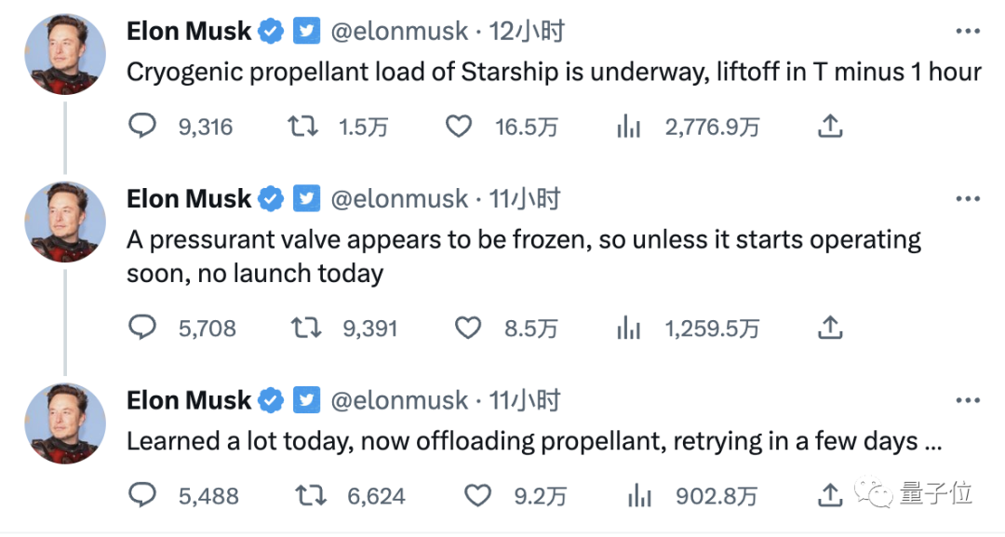Open the 12小时 timestamp of first tweet
Viewport: 1005px width, 537px height.
click(x=527, y=31)
